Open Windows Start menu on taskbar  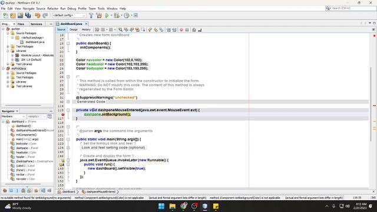pyautogui.click(x=161, y=206)
